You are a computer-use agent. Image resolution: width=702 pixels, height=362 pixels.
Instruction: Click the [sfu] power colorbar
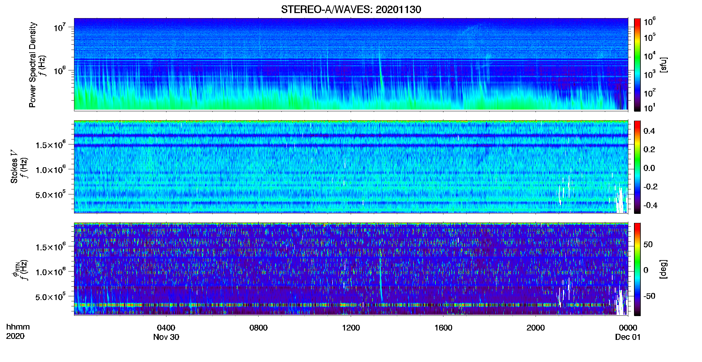coord(637,65)
